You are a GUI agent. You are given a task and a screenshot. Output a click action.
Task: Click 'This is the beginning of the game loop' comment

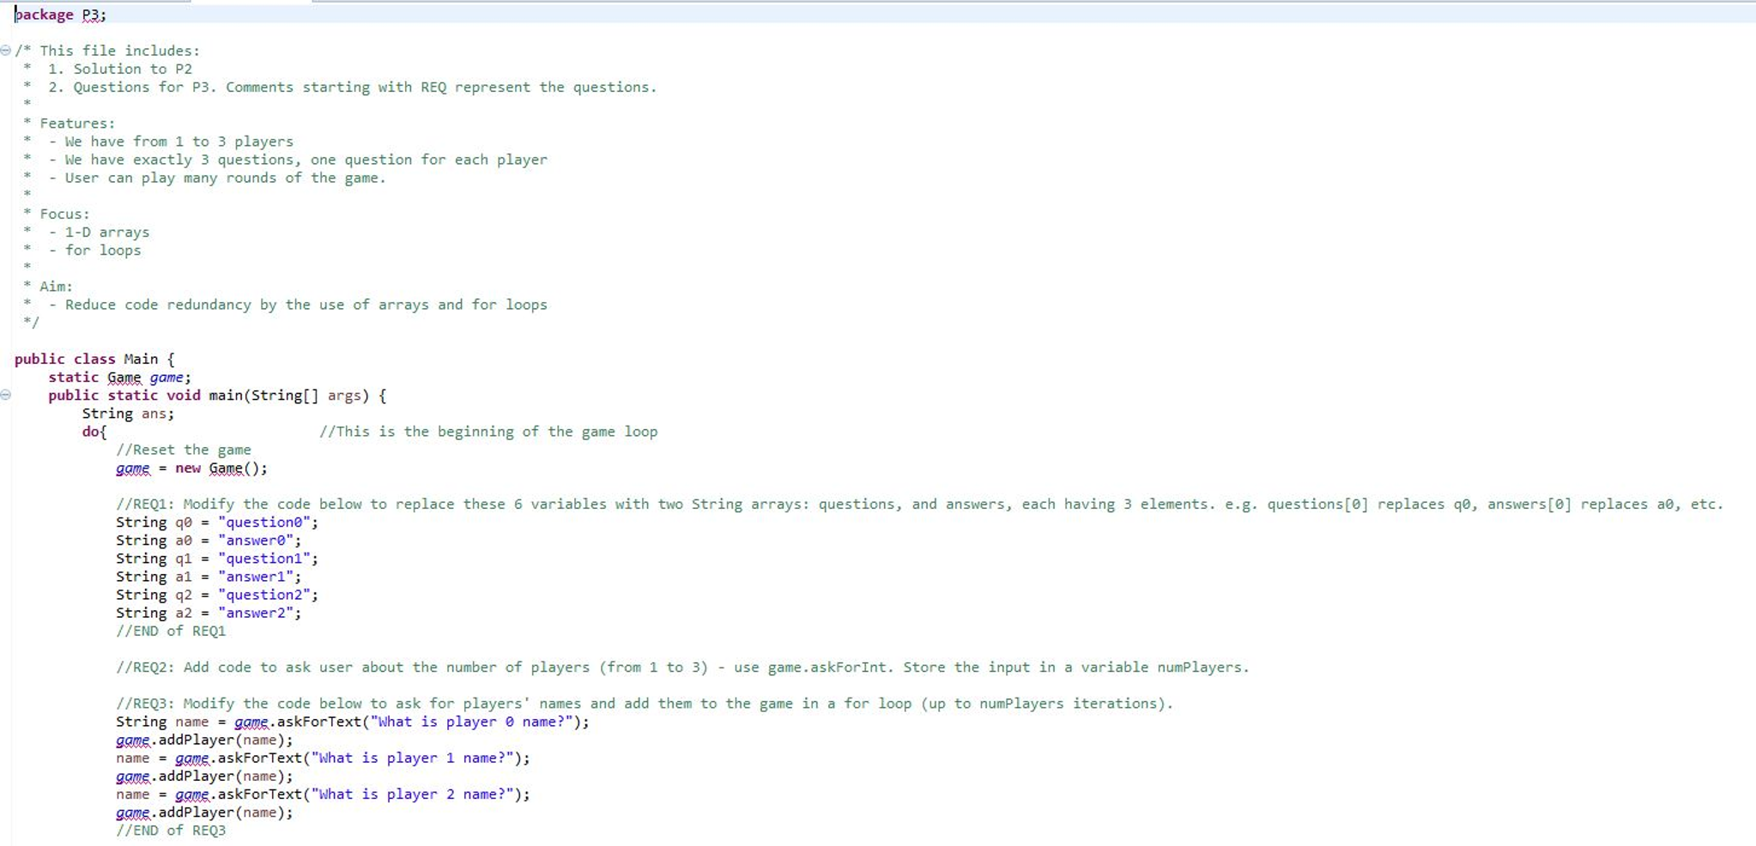pyautogui.click(x=488, y=432)
